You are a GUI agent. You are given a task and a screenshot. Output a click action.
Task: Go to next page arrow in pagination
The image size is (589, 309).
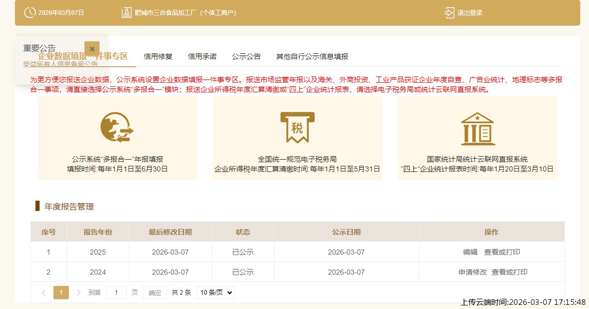[79, 293]
